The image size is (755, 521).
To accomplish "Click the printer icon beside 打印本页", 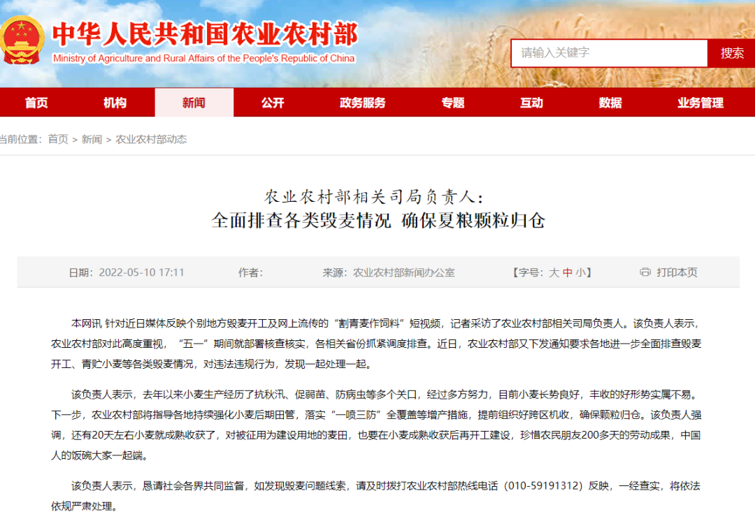I will pyautogui.click(x=644, y=273).
